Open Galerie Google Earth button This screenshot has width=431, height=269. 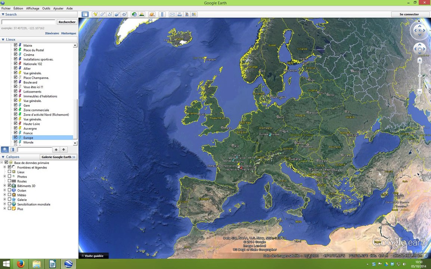click(59, 157)
